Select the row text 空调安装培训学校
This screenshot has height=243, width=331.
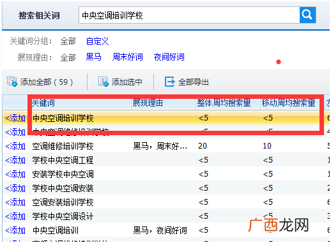click(x=63, y=202)
